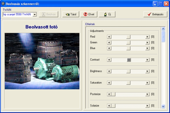The width and height of the screenshot is (170, 113).
Task: Click the Blue slider thumb
Action: click(128, 48)
